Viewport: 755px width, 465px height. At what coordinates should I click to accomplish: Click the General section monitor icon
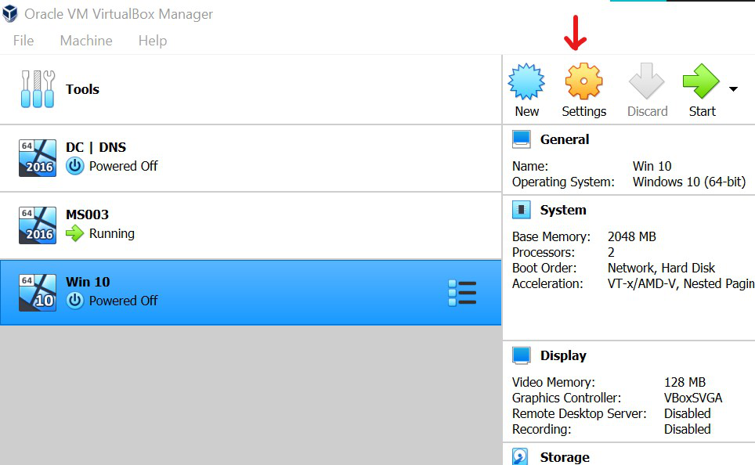(522, 139)
